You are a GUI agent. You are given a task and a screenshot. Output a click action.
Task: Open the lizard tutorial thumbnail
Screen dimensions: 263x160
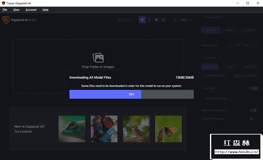coord(72,129)
